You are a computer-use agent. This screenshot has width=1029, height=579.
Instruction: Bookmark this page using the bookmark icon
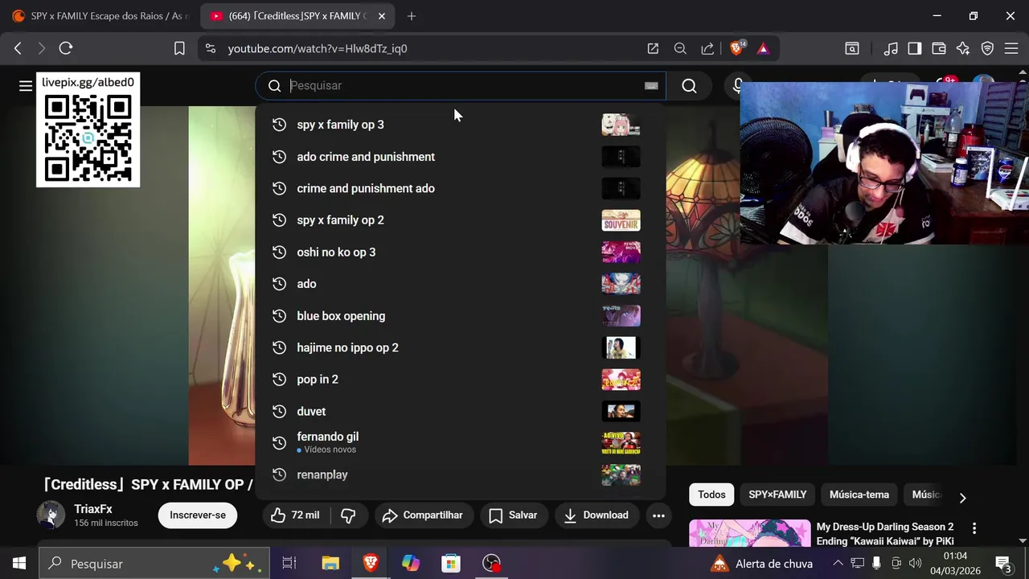point(179,48)
